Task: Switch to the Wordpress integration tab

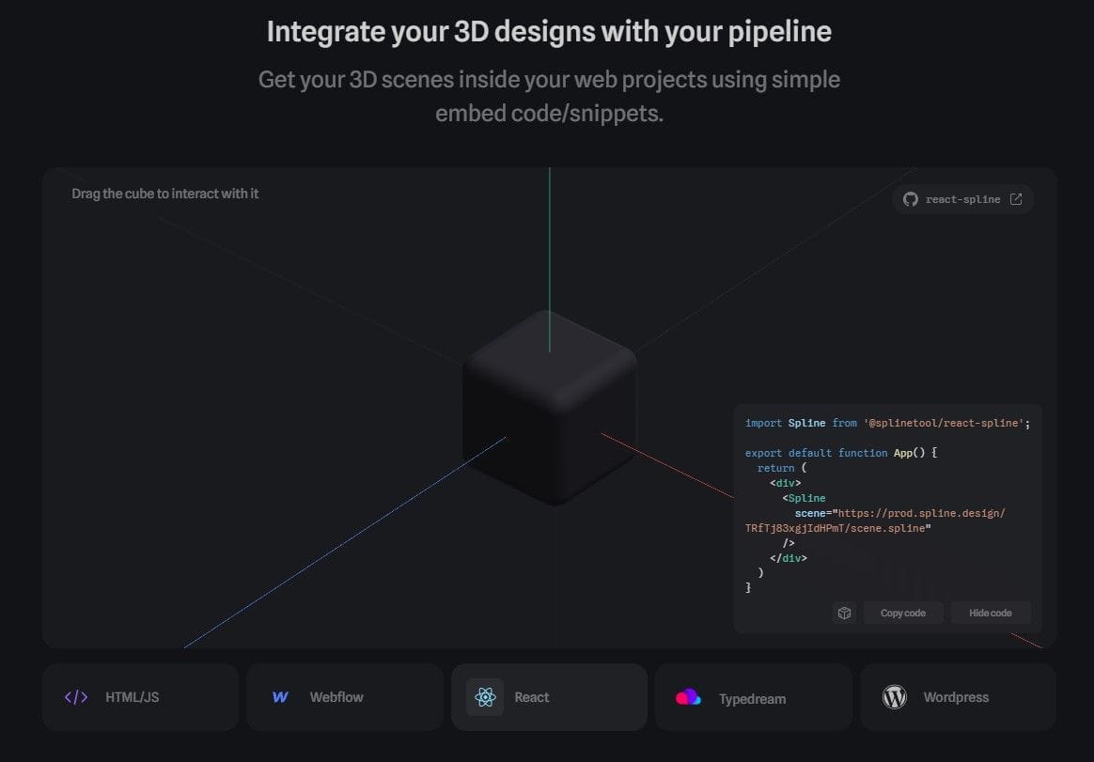Action: click(957, 697)
